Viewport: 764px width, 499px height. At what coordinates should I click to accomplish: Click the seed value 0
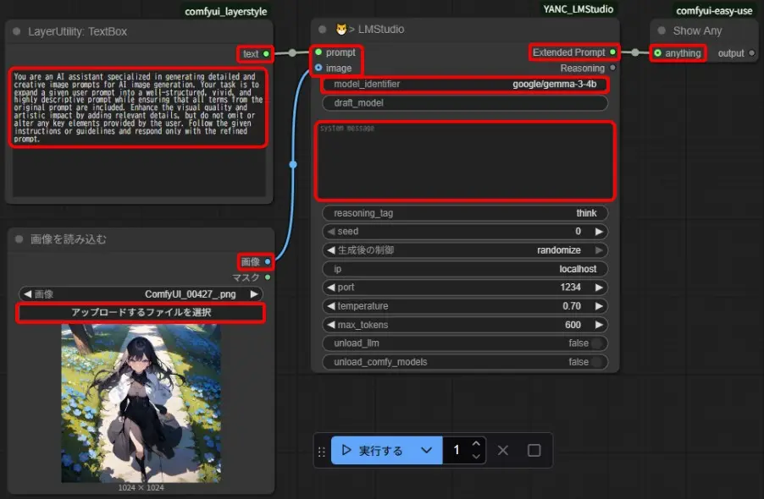click(578, 232)
